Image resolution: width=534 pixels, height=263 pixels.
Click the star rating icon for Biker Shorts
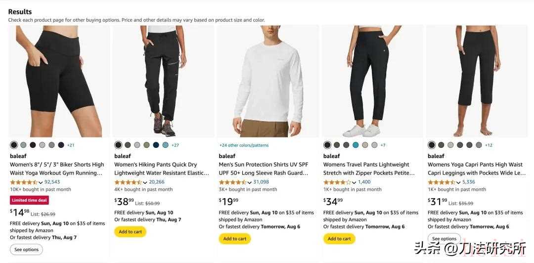point(24,182)
